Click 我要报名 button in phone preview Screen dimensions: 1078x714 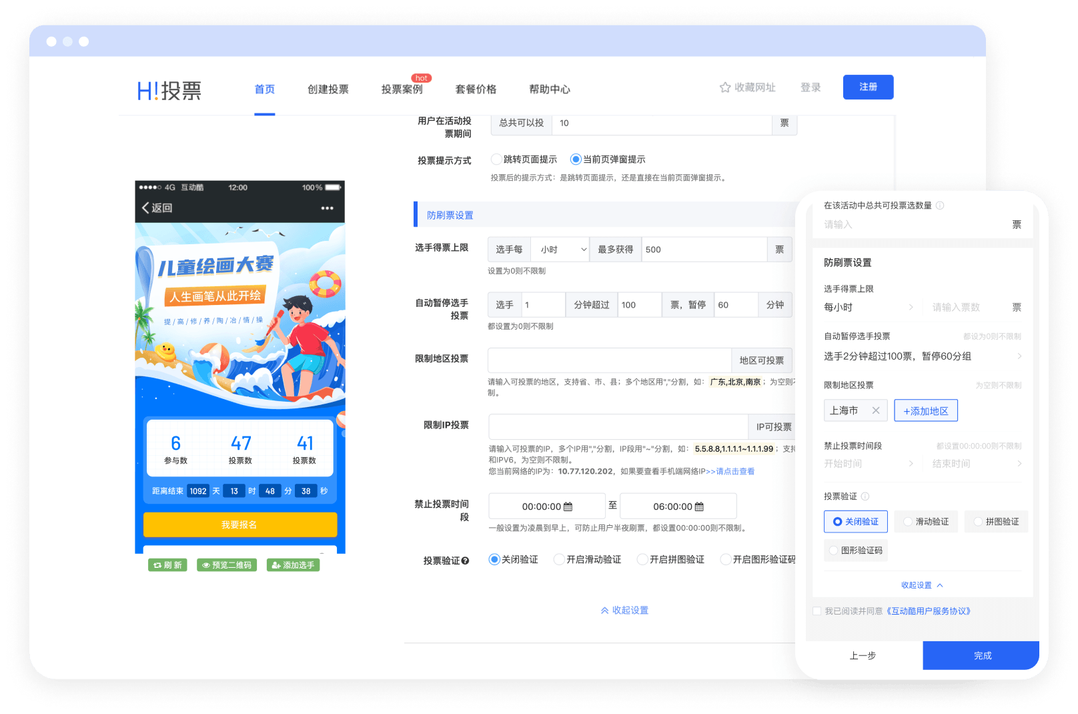pyautogui.click(x=240, y=524)
